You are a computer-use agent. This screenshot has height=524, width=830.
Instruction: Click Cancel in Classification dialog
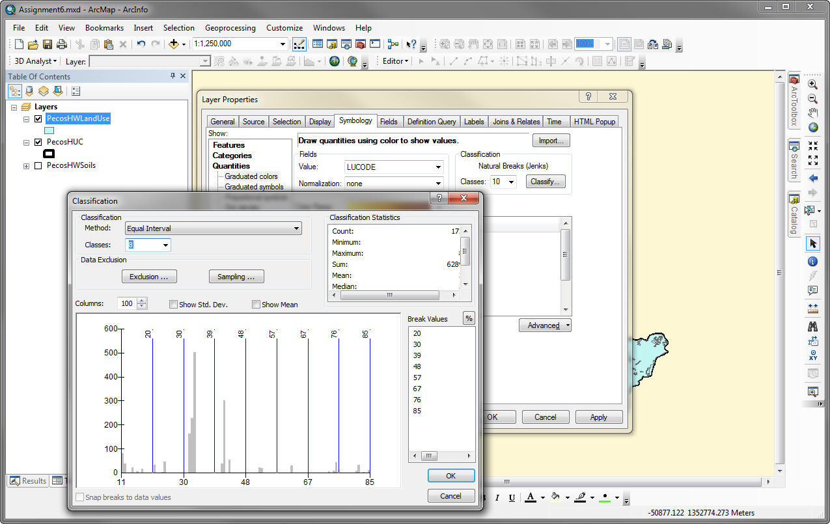(450, 496)
